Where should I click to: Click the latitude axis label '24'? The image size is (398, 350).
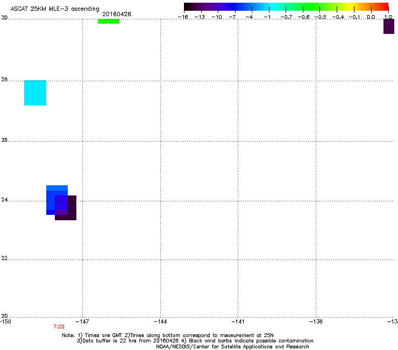pos(4,200)
